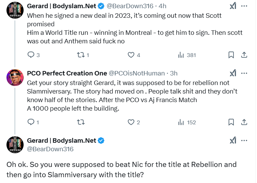
Task: Open more options on PCO's tweet
Action: tap(244, 73)
